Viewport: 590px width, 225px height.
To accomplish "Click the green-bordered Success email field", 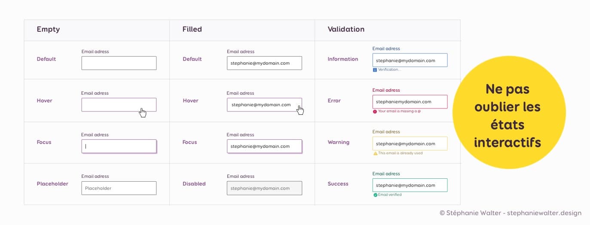I will pos(410,185).
